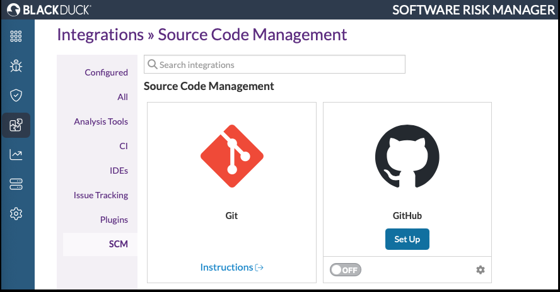
Task: Select the Configured category
Action: coord(106,72)
